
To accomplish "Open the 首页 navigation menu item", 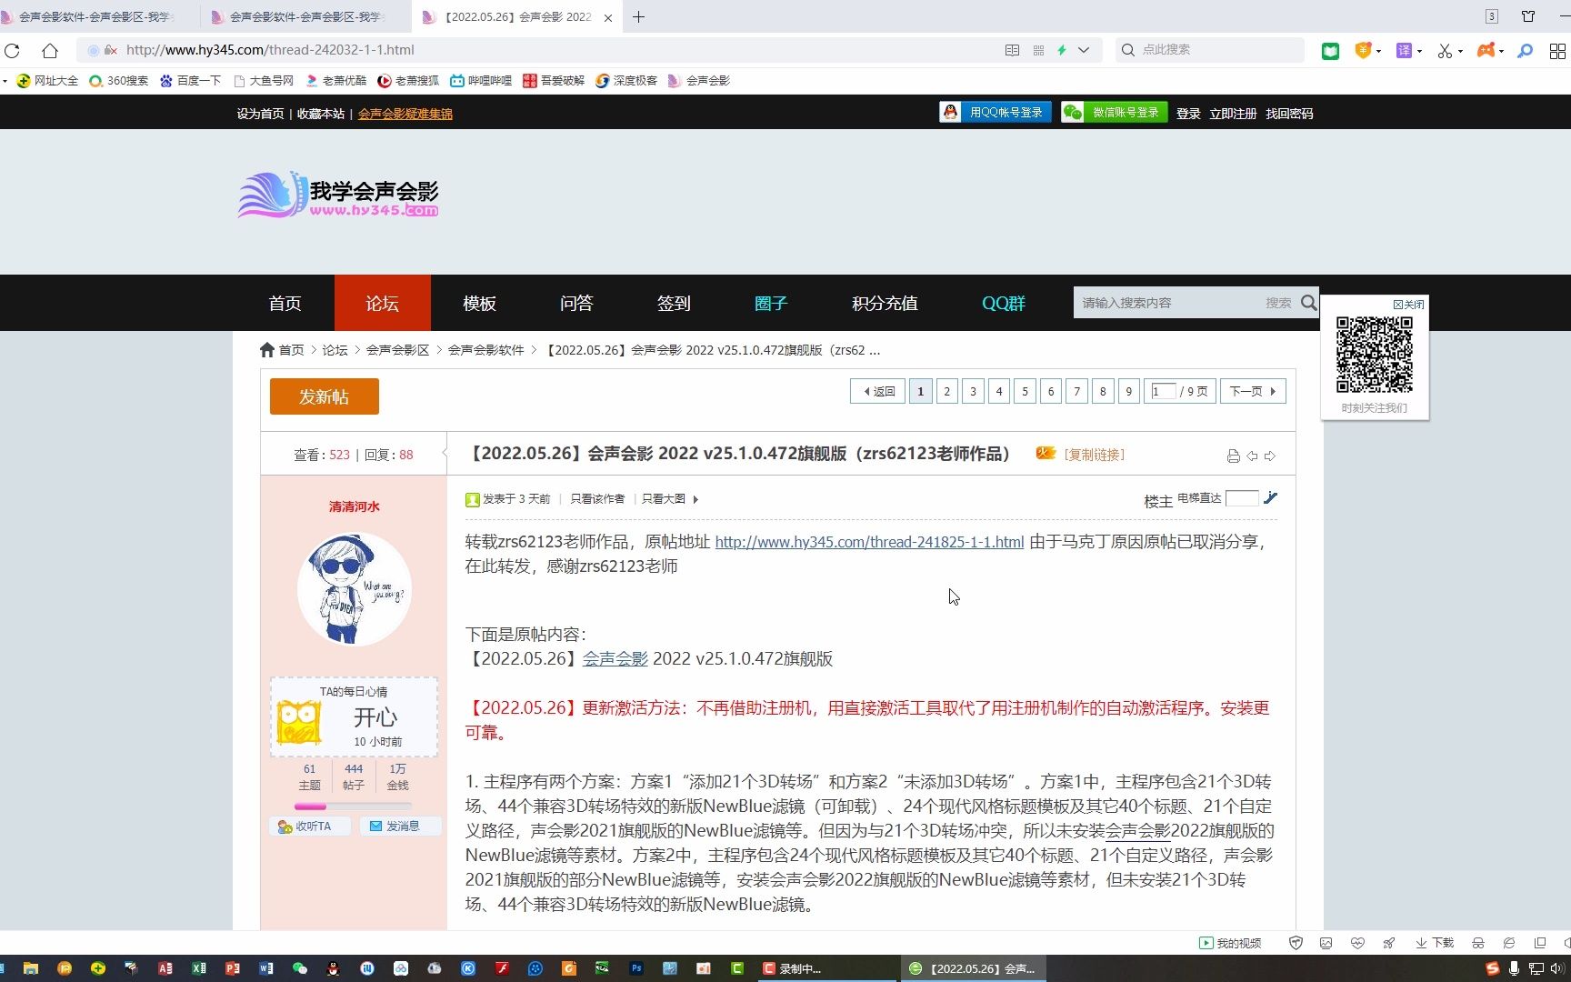I will point(285,303).
